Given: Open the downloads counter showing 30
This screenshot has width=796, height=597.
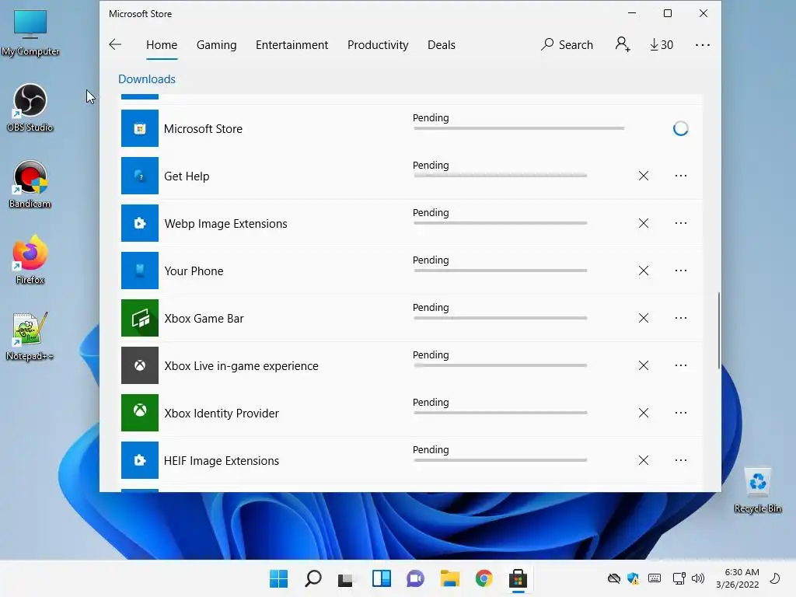Looking at the screenshot, I should tap(662, 44).
